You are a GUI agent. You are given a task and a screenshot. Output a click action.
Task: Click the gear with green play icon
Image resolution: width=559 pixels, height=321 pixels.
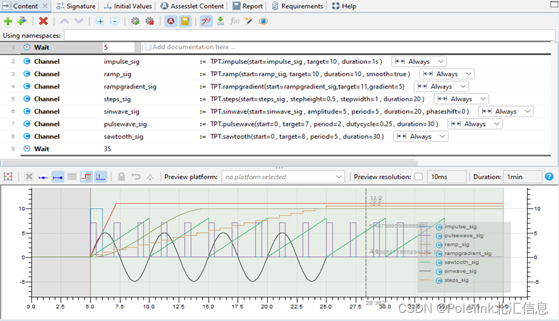[x=135, y=21]
